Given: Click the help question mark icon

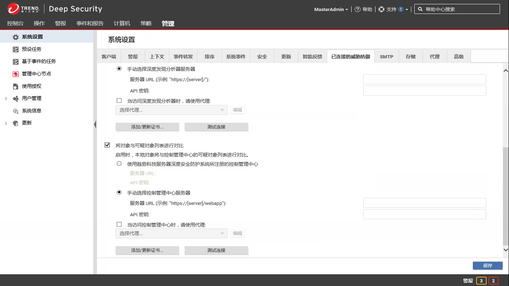Looking at the screenshot, I should pos(357,9).
